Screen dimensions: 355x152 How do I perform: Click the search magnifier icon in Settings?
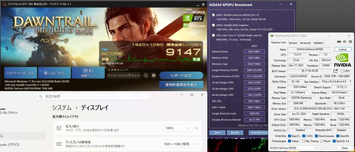(x=40, y=97)
